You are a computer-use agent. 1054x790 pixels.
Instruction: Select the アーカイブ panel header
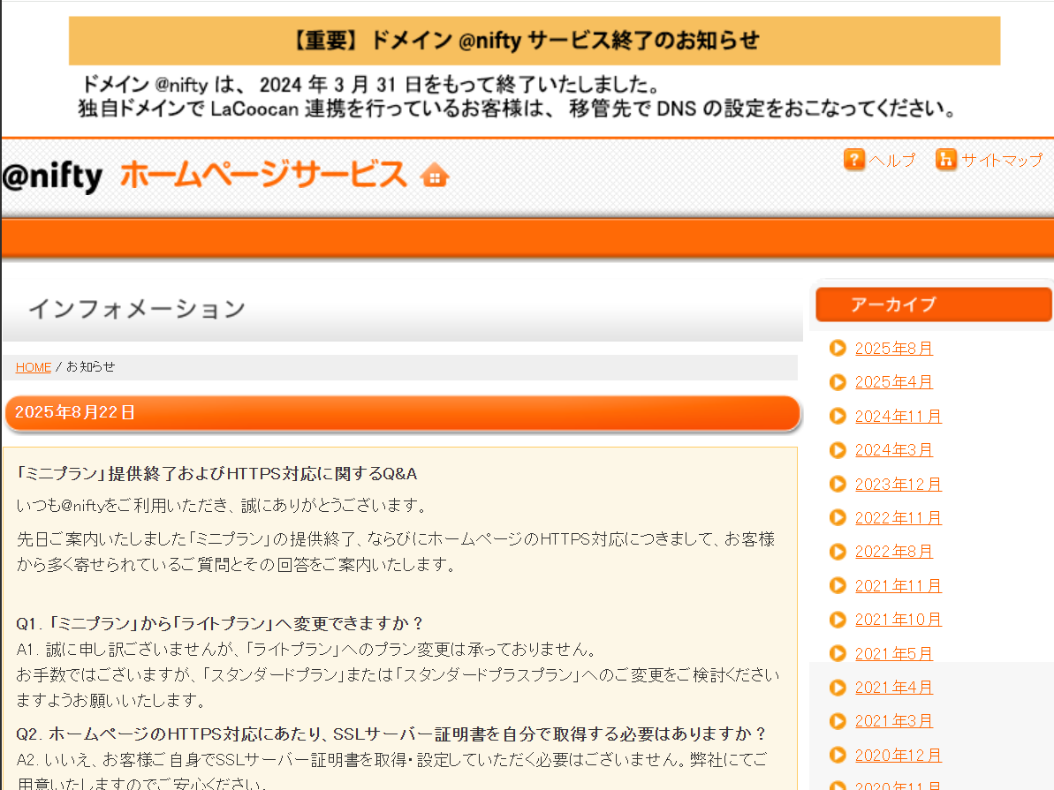click(x=933, y=304)
